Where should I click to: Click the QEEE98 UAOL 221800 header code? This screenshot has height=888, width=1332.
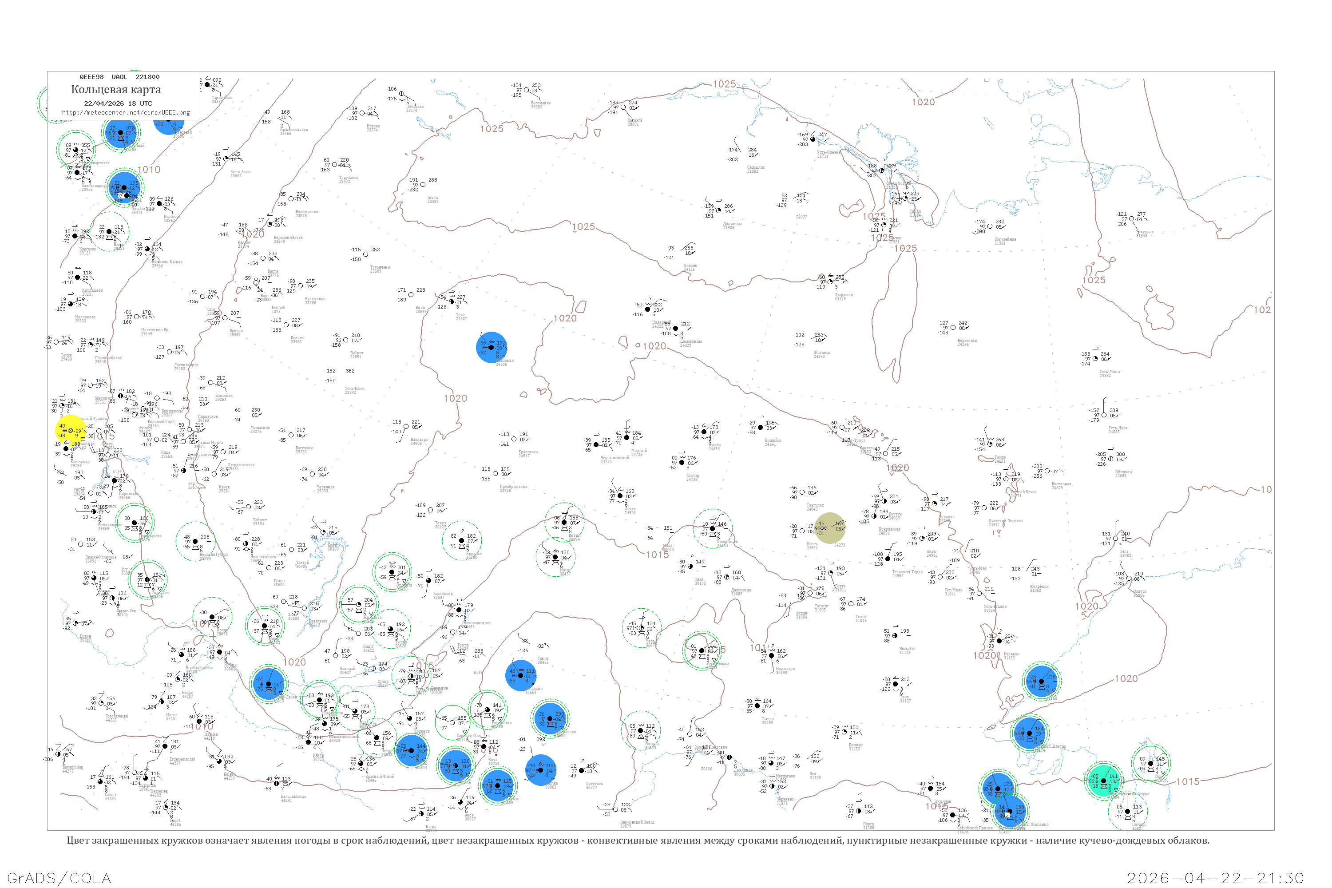[x=119, y=76]
